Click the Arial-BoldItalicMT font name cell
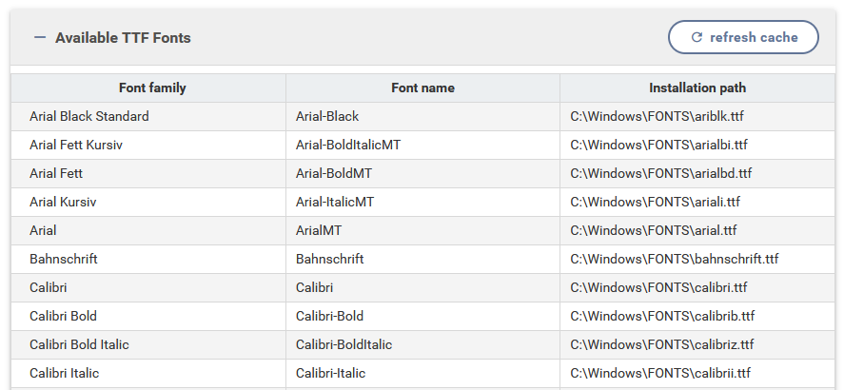Viewport: 844px width, 390px height. (x=351, y=145)
